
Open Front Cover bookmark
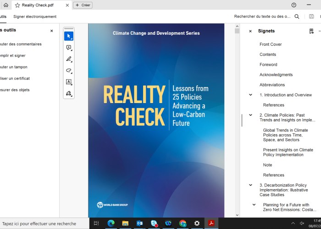pos(271,44)
